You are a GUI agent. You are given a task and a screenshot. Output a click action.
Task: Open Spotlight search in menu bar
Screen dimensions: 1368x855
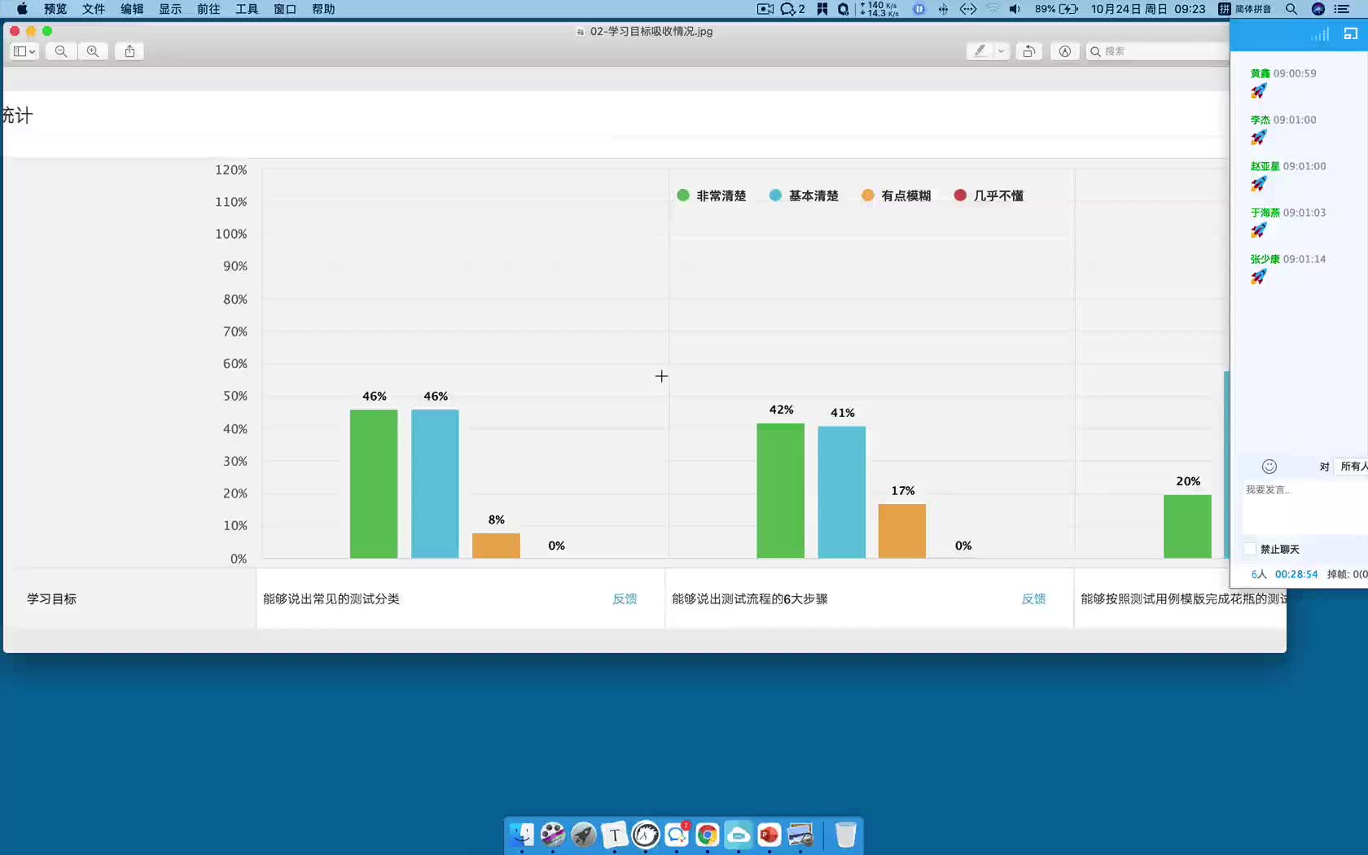1291,9
